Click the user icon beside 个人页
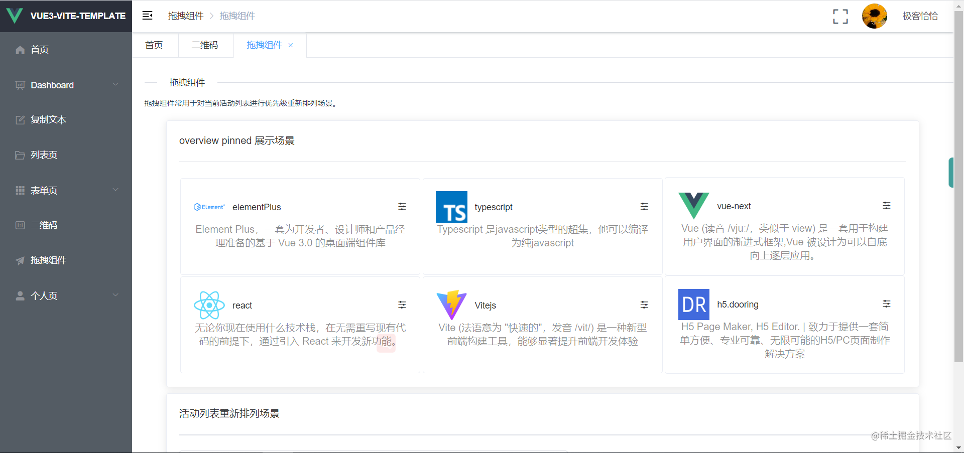This screenshot has height=453, width=964. tap(20, 295)
